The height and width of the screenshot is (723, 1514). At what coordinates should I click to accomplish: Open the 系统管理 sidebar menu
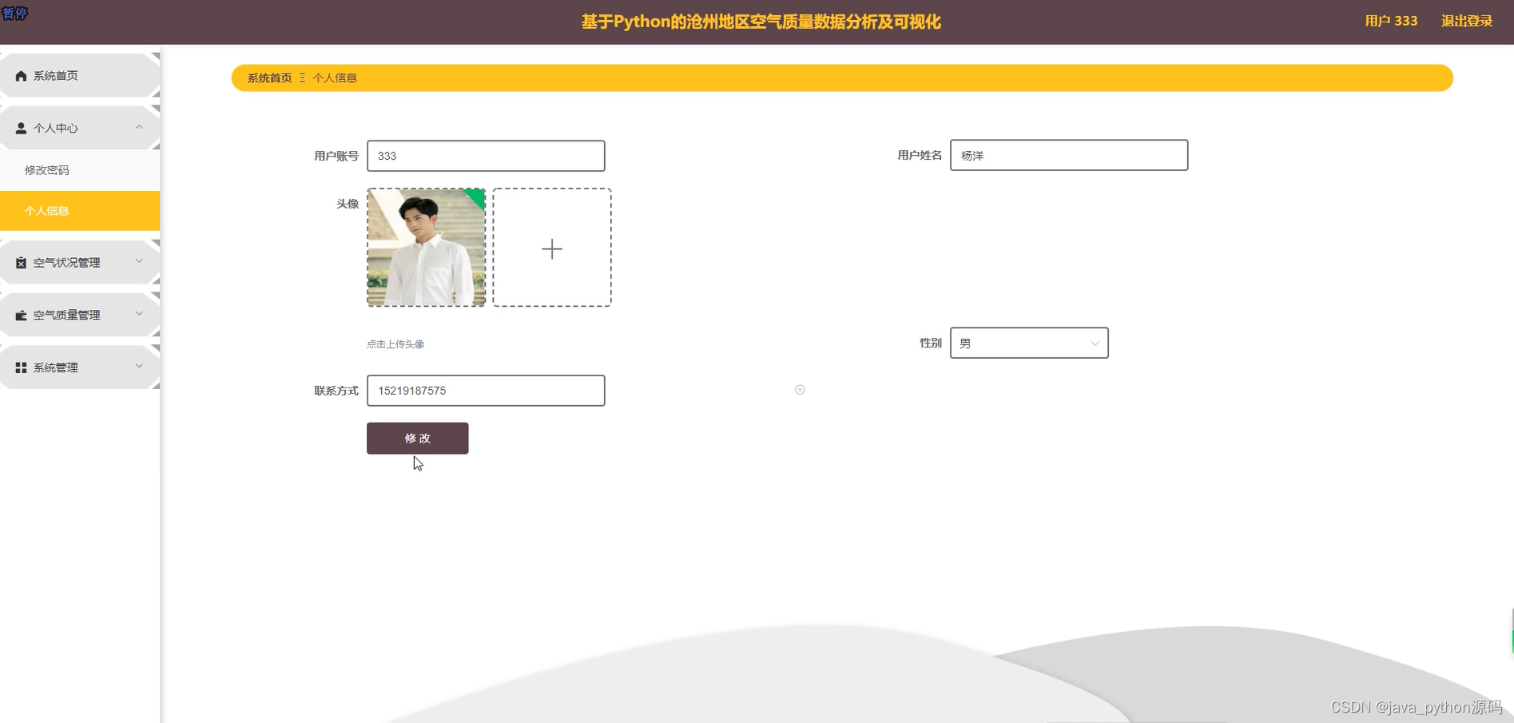click(80, 367)
